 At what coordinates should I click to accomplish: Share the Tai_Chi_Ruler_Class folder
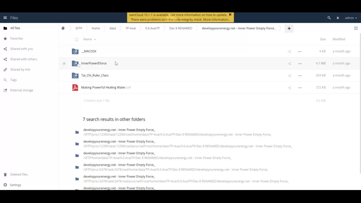pyautogui.click(x=289, y=76)
